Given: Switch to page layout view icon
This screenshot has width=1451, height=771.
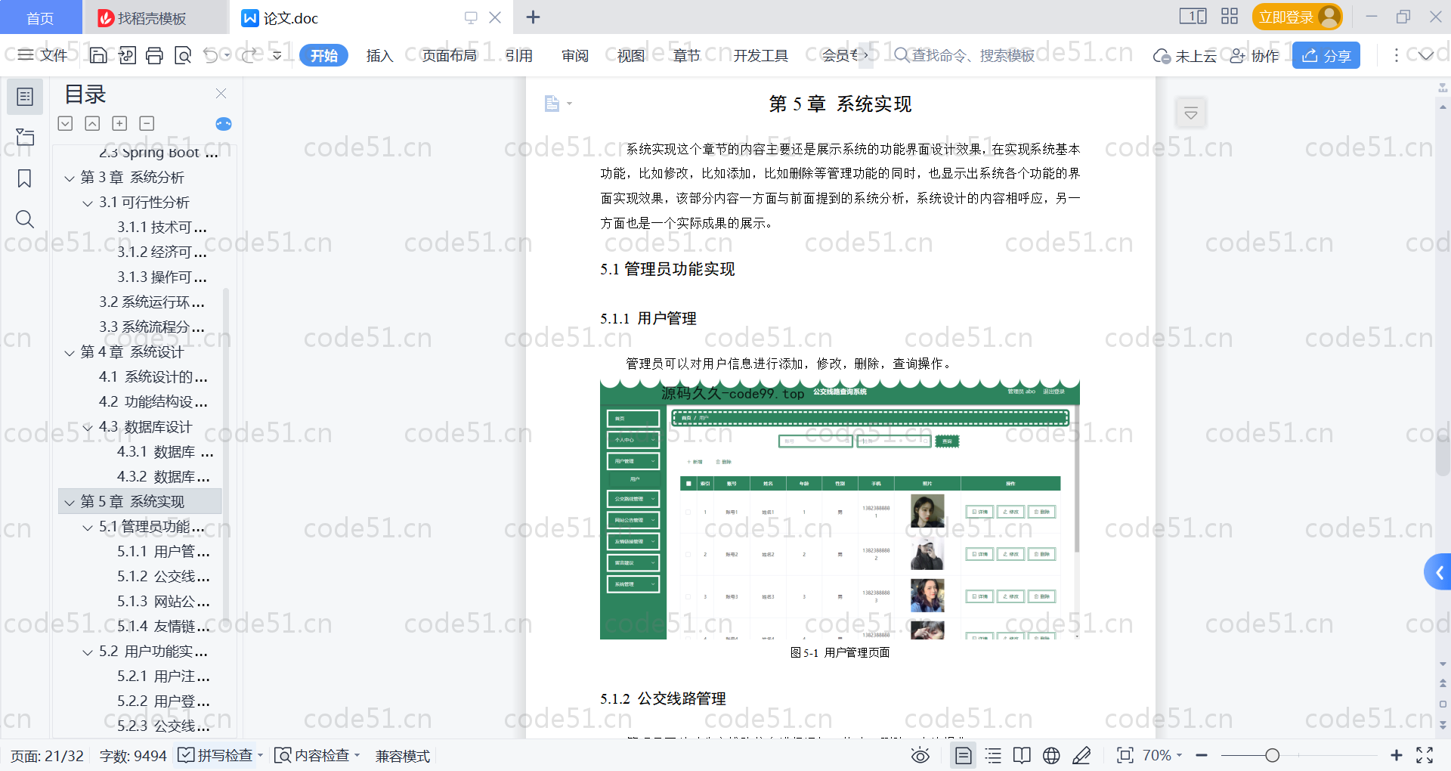Looking at the screenshot, I should pyautogui.click(x=964, y=755).
